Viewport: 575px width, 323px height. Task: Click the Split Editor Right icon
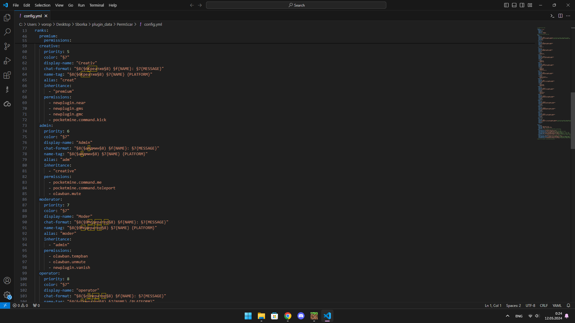[560, 16]
